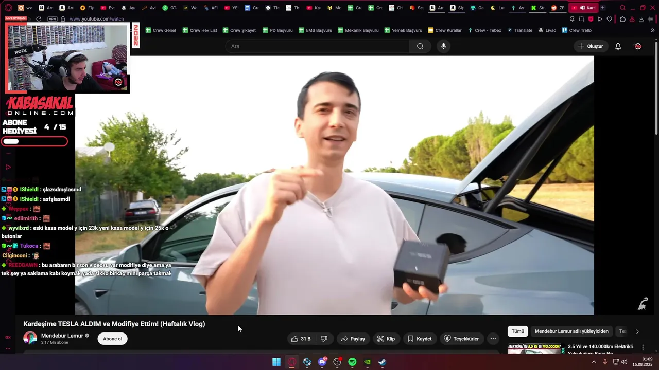Open the Mekanik Başvuru bookmark
This screenshot has width=659, height=370.
pos(358,30)
